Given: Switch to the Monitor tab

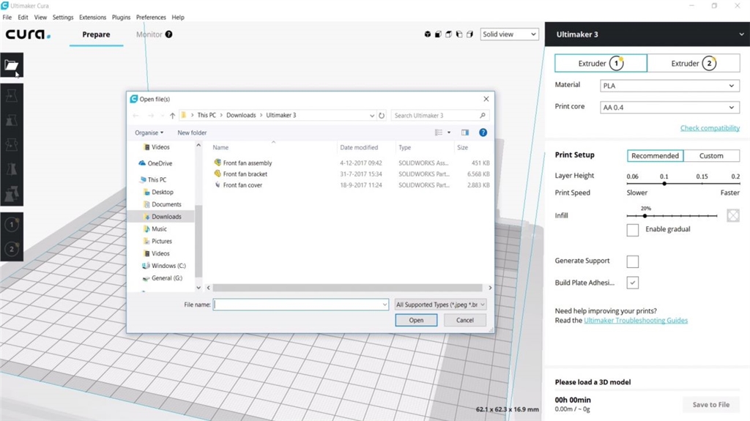Looking at the screenshot, I should (149, 34).
